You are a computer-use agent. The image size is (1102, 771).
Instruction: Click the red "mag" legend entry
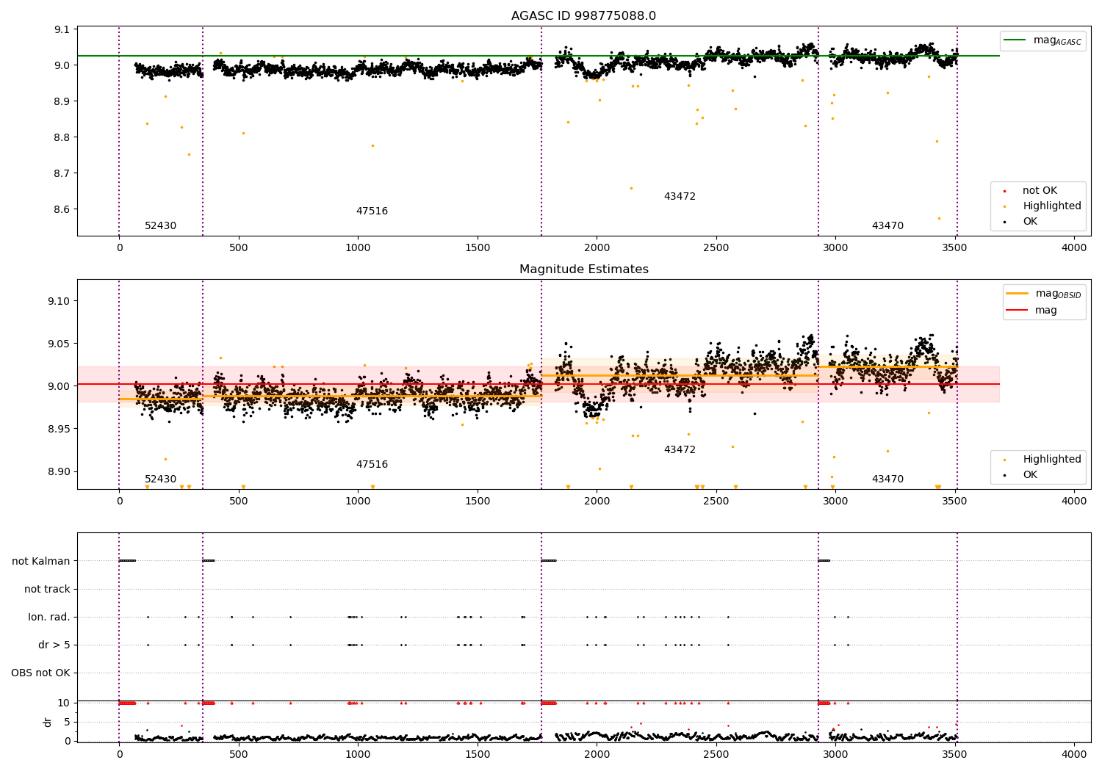[1032, 311]
